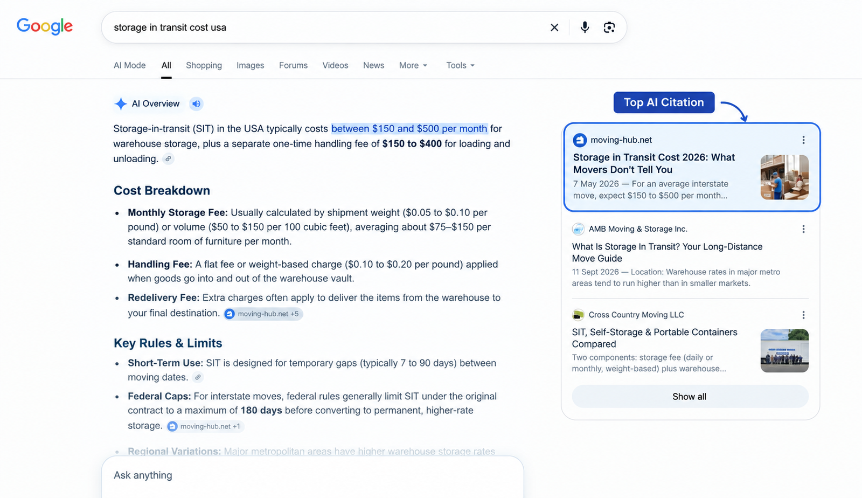Open moving-hub.net +1 citation chip
Viewport: 862px width, 498px height.
click(205, 426)
